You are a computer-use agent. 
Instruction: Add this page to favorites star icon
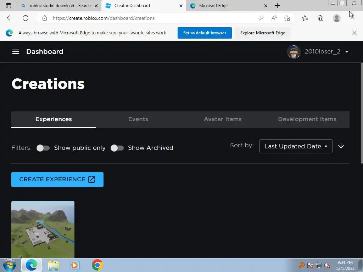(x=287, y=18)
